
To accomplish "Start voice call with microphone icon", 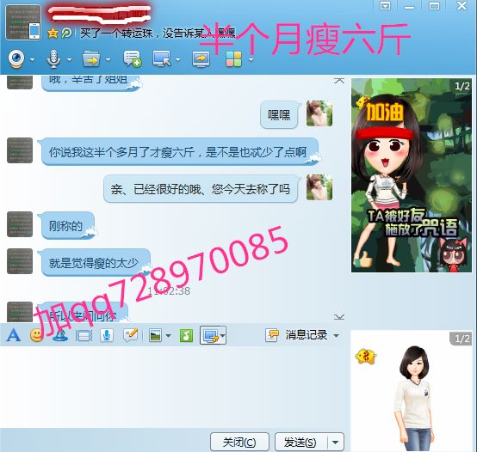I will [53, 59].
